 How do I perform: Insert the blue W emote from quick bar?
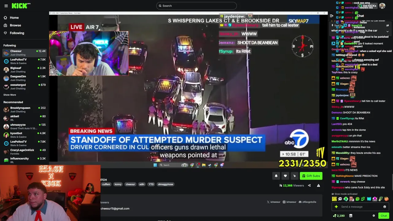pos(369,199)
